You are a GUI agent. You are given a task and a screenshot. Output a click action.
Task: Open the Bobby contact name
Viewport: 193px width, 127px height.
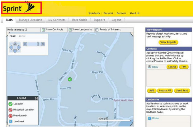155,67
